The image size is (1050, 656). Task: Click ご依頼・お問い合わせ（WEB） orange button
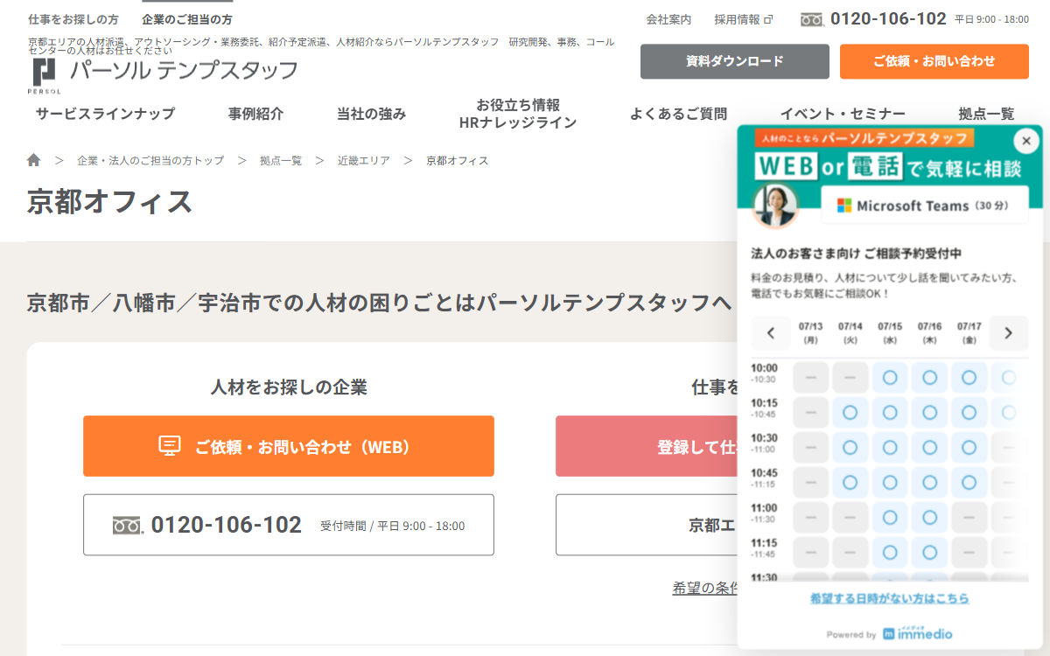coord(289,446)
